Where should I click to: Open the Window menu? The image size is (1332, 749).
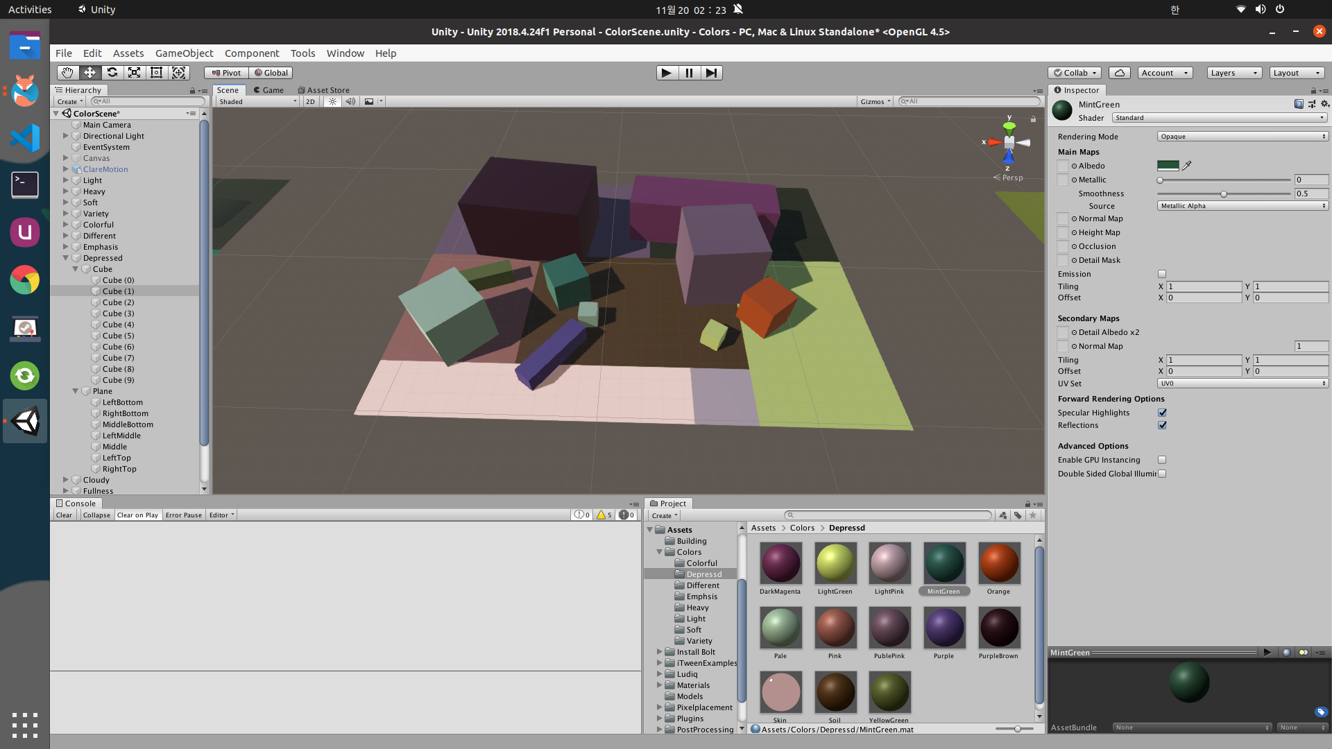[x=345, y=53]
